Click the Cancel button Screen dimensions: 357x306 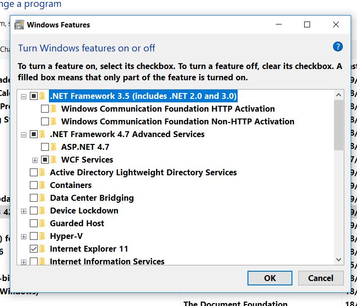[x=321, y=278]
